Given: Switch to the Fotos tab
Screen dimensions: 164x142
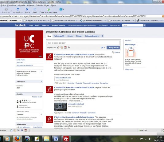Looking at the screenshot, I should (70, 36).
